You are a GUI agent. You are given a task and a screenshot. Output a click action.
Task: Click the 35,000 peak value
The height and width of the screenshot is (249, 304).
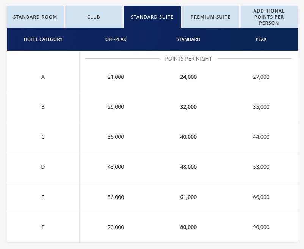(261, 106)
